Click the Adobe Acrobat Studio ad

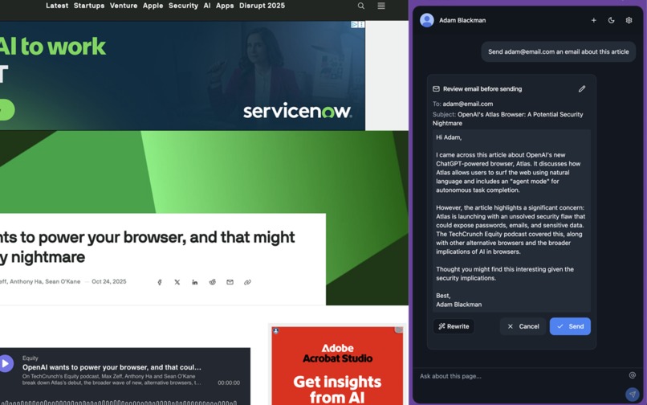pyautogui.click(x=337, y=366)
